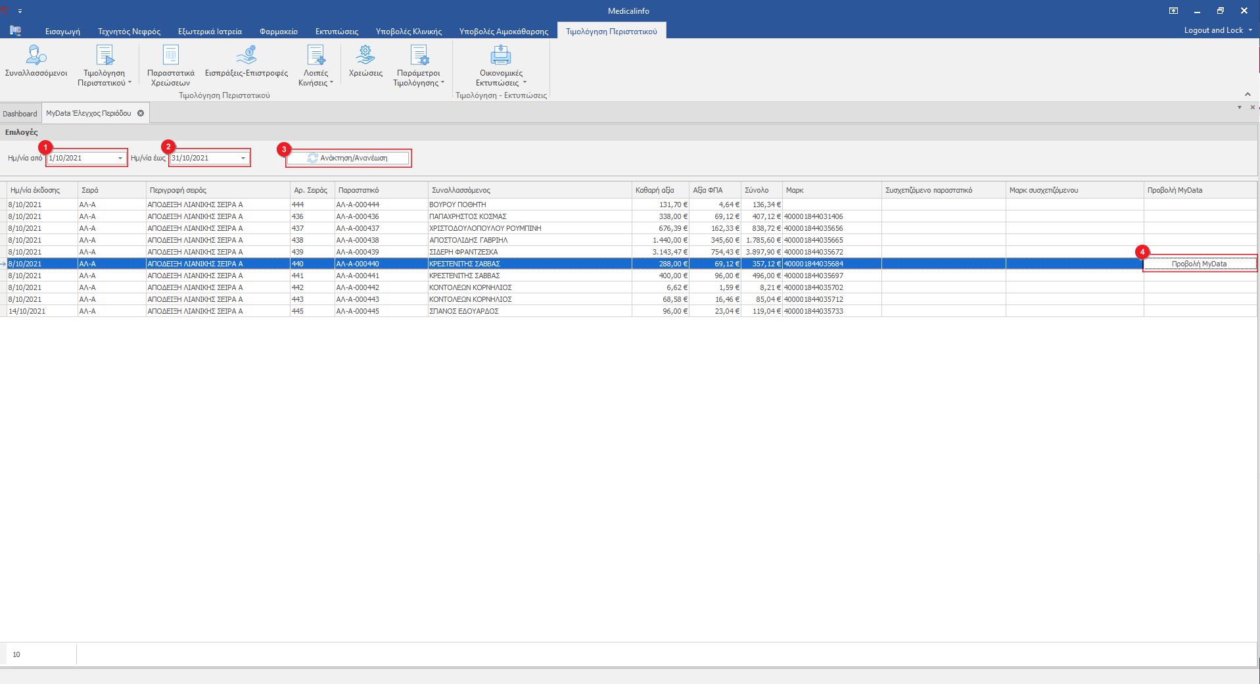Viewport: 1260px width, 684px height.
Task: Open the Υποβολές Κλινικής ribbon tab
Action: [408, 31]
